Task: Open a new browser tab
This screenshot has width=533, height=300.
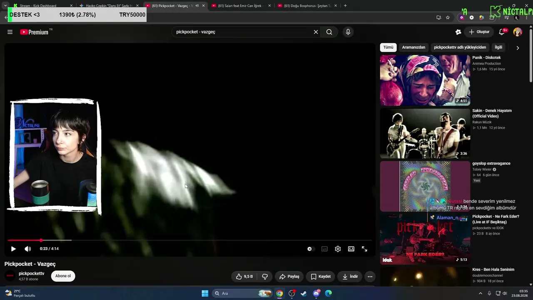Action: [345, 6]
